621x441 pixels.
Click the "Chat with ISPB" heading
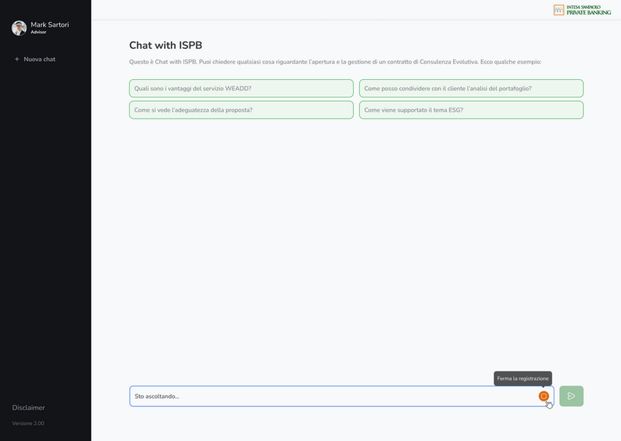[x=166, y=46]
